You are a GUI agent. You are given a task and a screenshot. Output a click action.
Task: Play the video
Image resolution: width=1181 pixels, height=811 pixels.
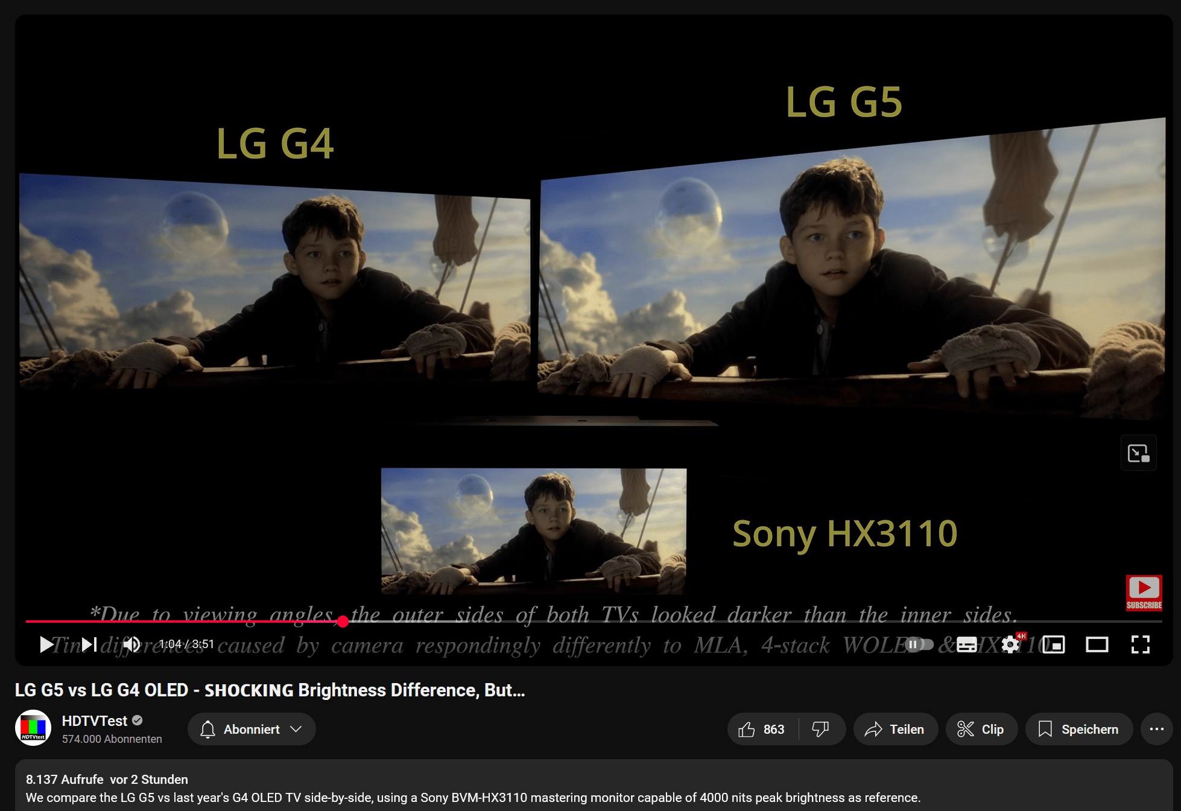point(46,644)
